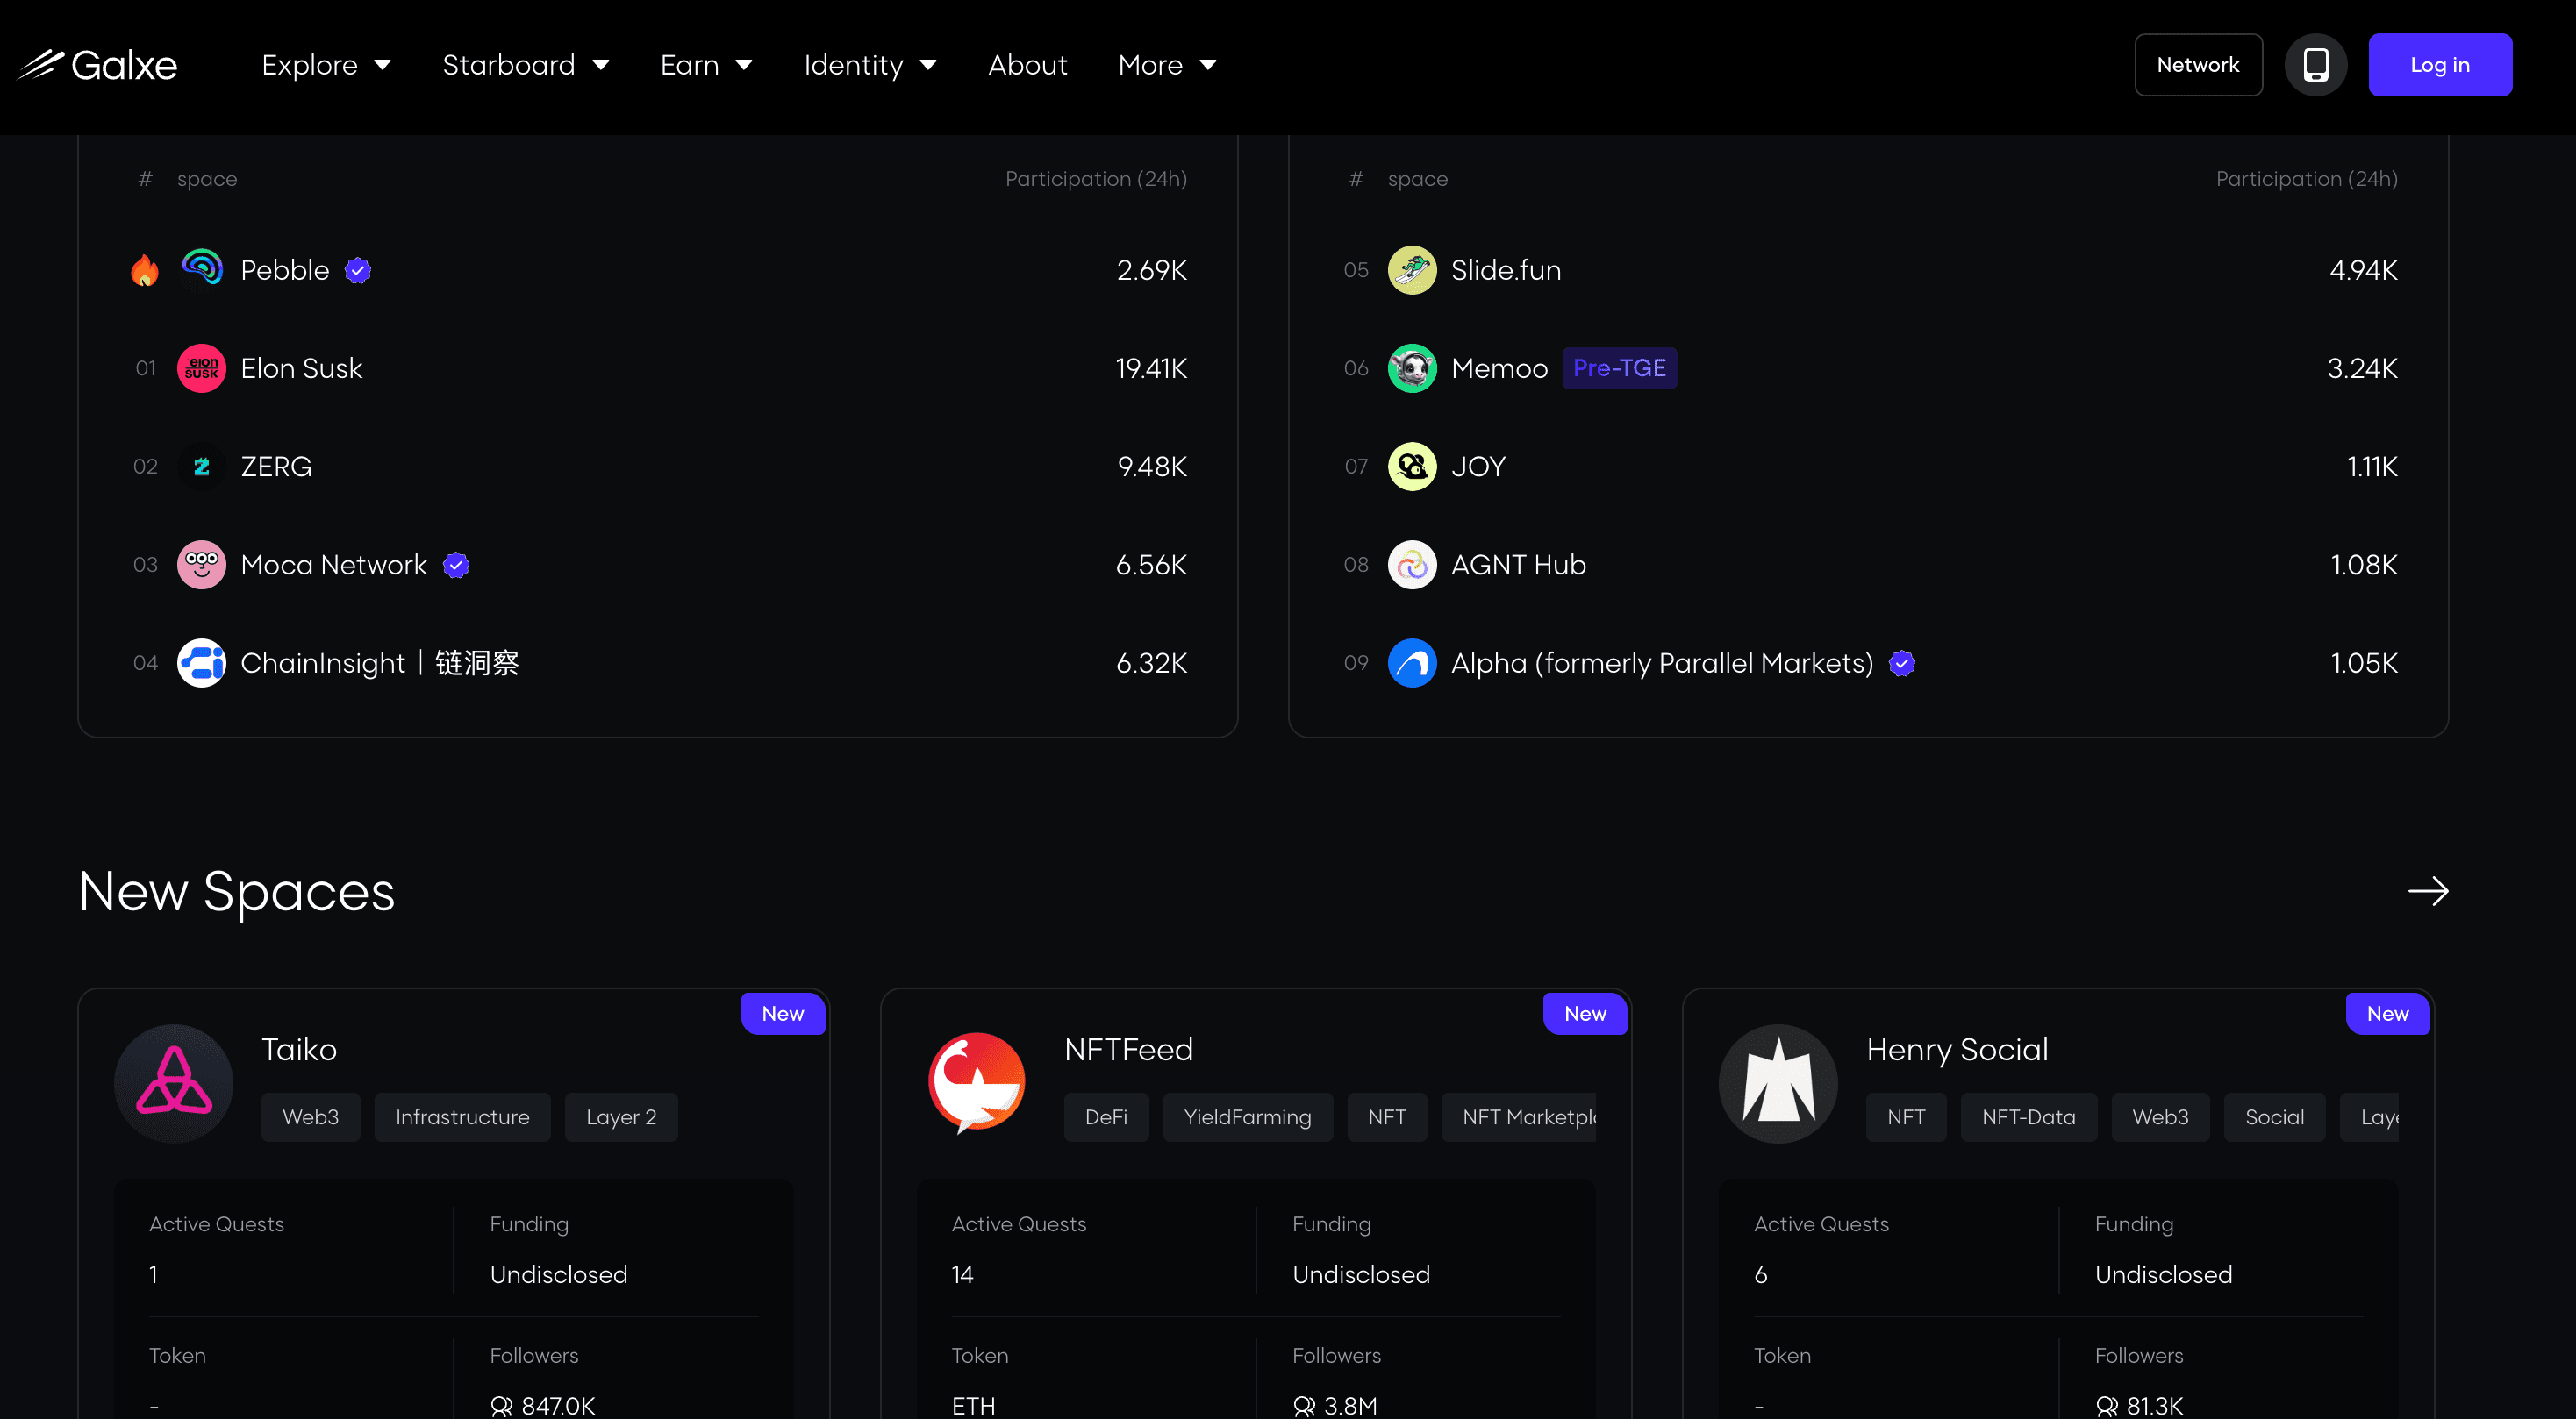Screen dimensions: 2576x1419
Task: Click the Log in button
Action: coord(2440,64)
